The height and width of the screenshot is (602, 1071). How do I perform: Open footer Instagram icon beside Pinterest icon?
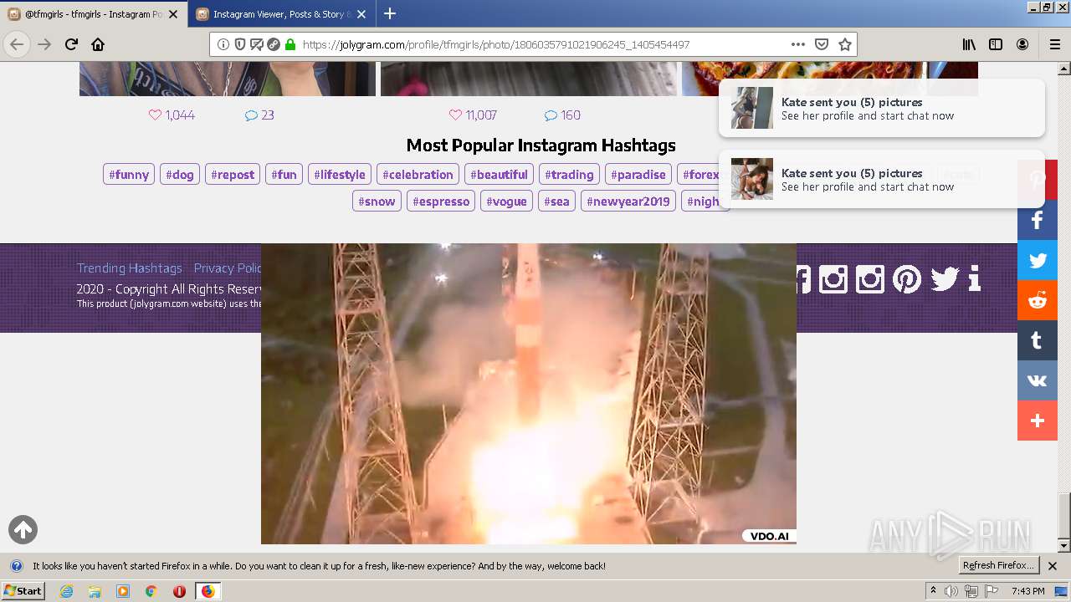coord(870,278)
